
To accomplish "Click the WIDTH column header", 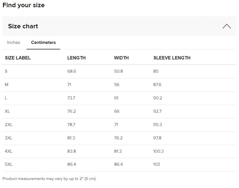I will pyautogui.click(x=121, y=58).
